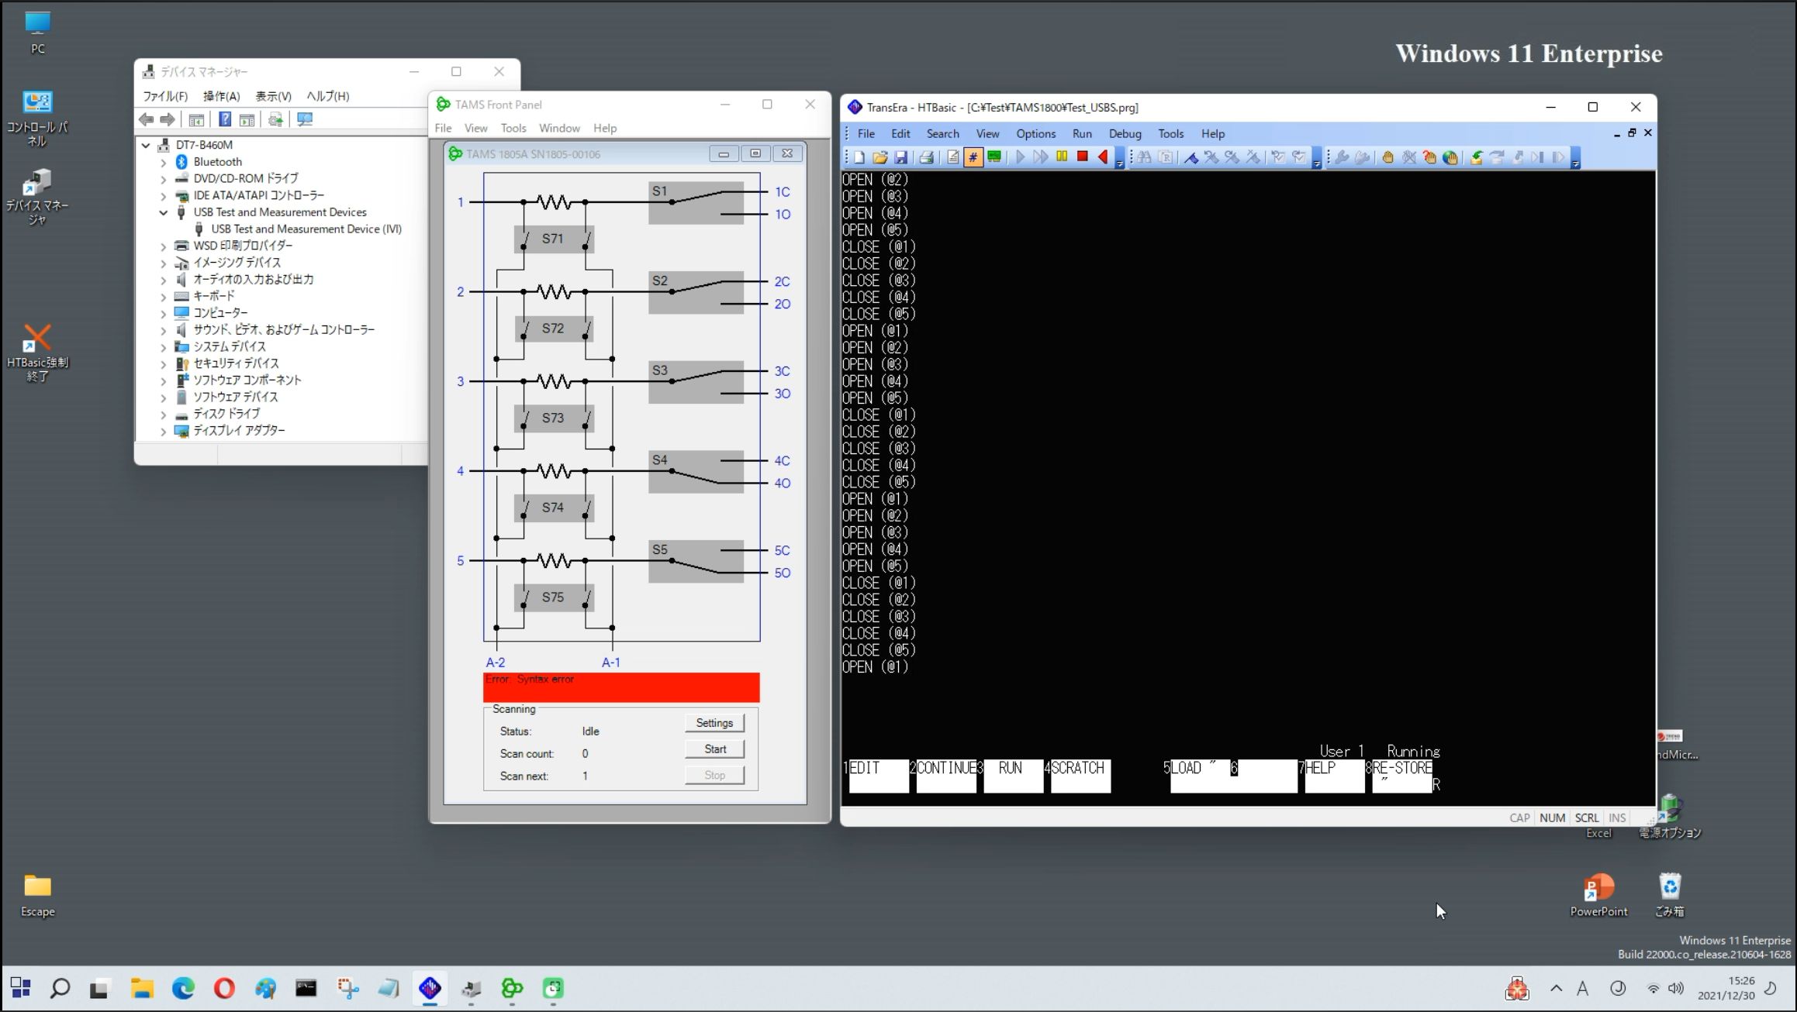Image resolution: width=1797 pixels, height=1012 pixels.
Task: Click softkey 2 CONTINUE in HTBasic
Action: tap(946, 776)
